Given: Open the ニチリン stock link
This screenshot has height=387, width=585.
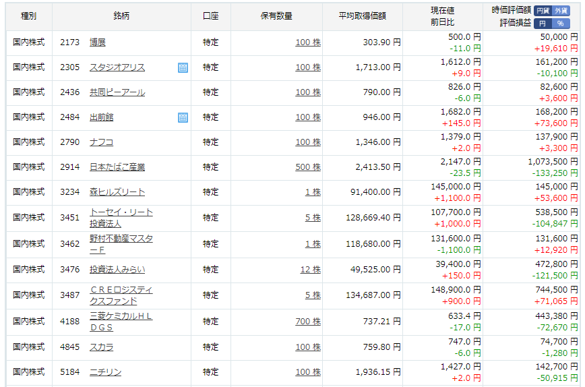Looking at the screenshot, I should [x=106, y=372].
